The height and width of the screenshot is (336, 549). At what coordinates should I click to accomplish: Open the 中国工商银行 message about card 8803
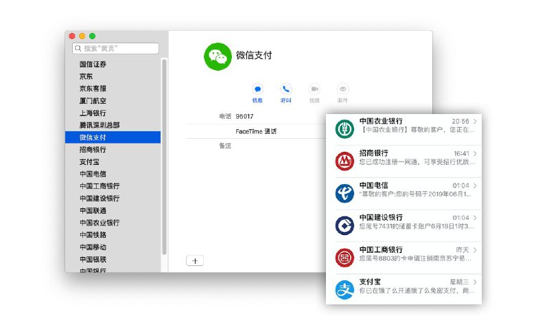pos(415,258)
